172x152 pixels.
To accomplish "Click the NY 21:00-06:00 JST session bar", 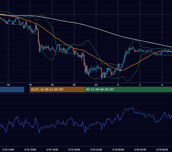I will [128, 89].
